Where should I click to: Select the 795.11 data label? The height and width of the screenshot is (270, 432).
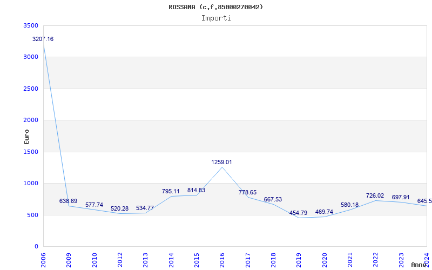(171, 191)
